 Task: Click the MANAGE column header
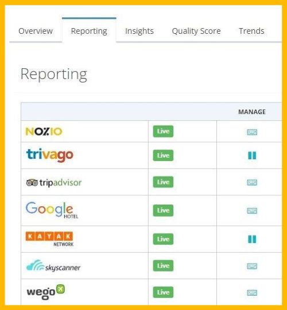point(252,112)
